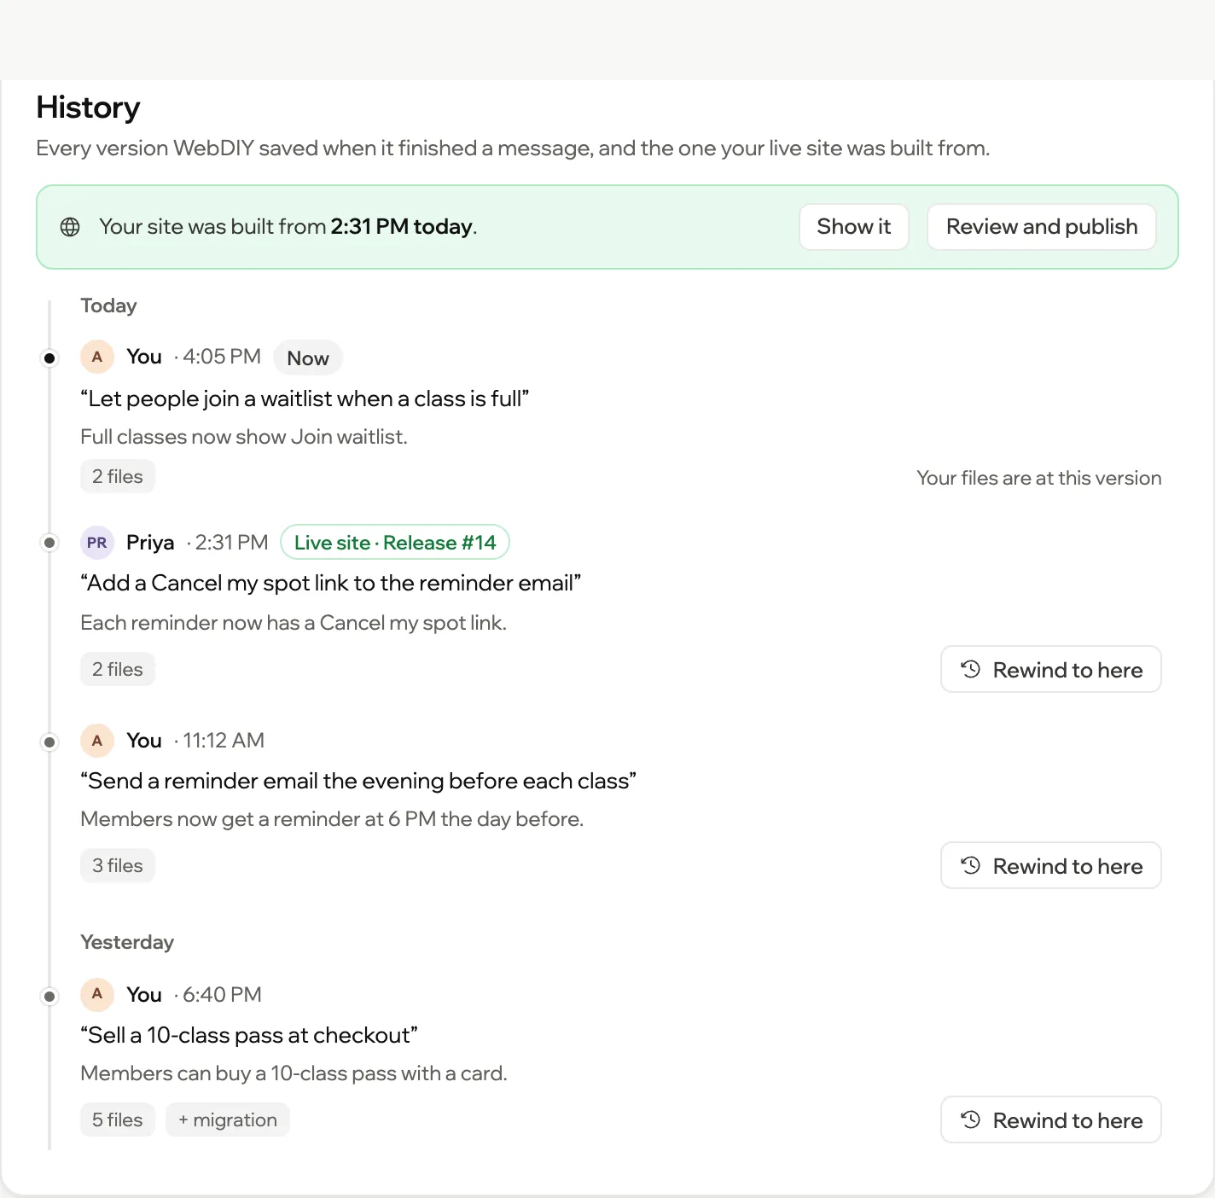This screenshot has width=1215, height=1198.
Task: Click “Your files are at this version” text
Action: [1039, 478]
